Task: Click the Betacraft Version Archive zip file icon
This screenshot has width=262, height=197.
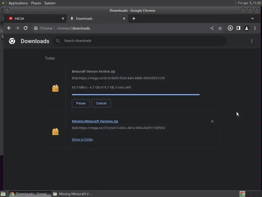Action: point(55,88)
